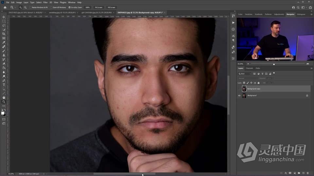Select the Lasso tool
This screenshot has width=314, height=176.
4,25
